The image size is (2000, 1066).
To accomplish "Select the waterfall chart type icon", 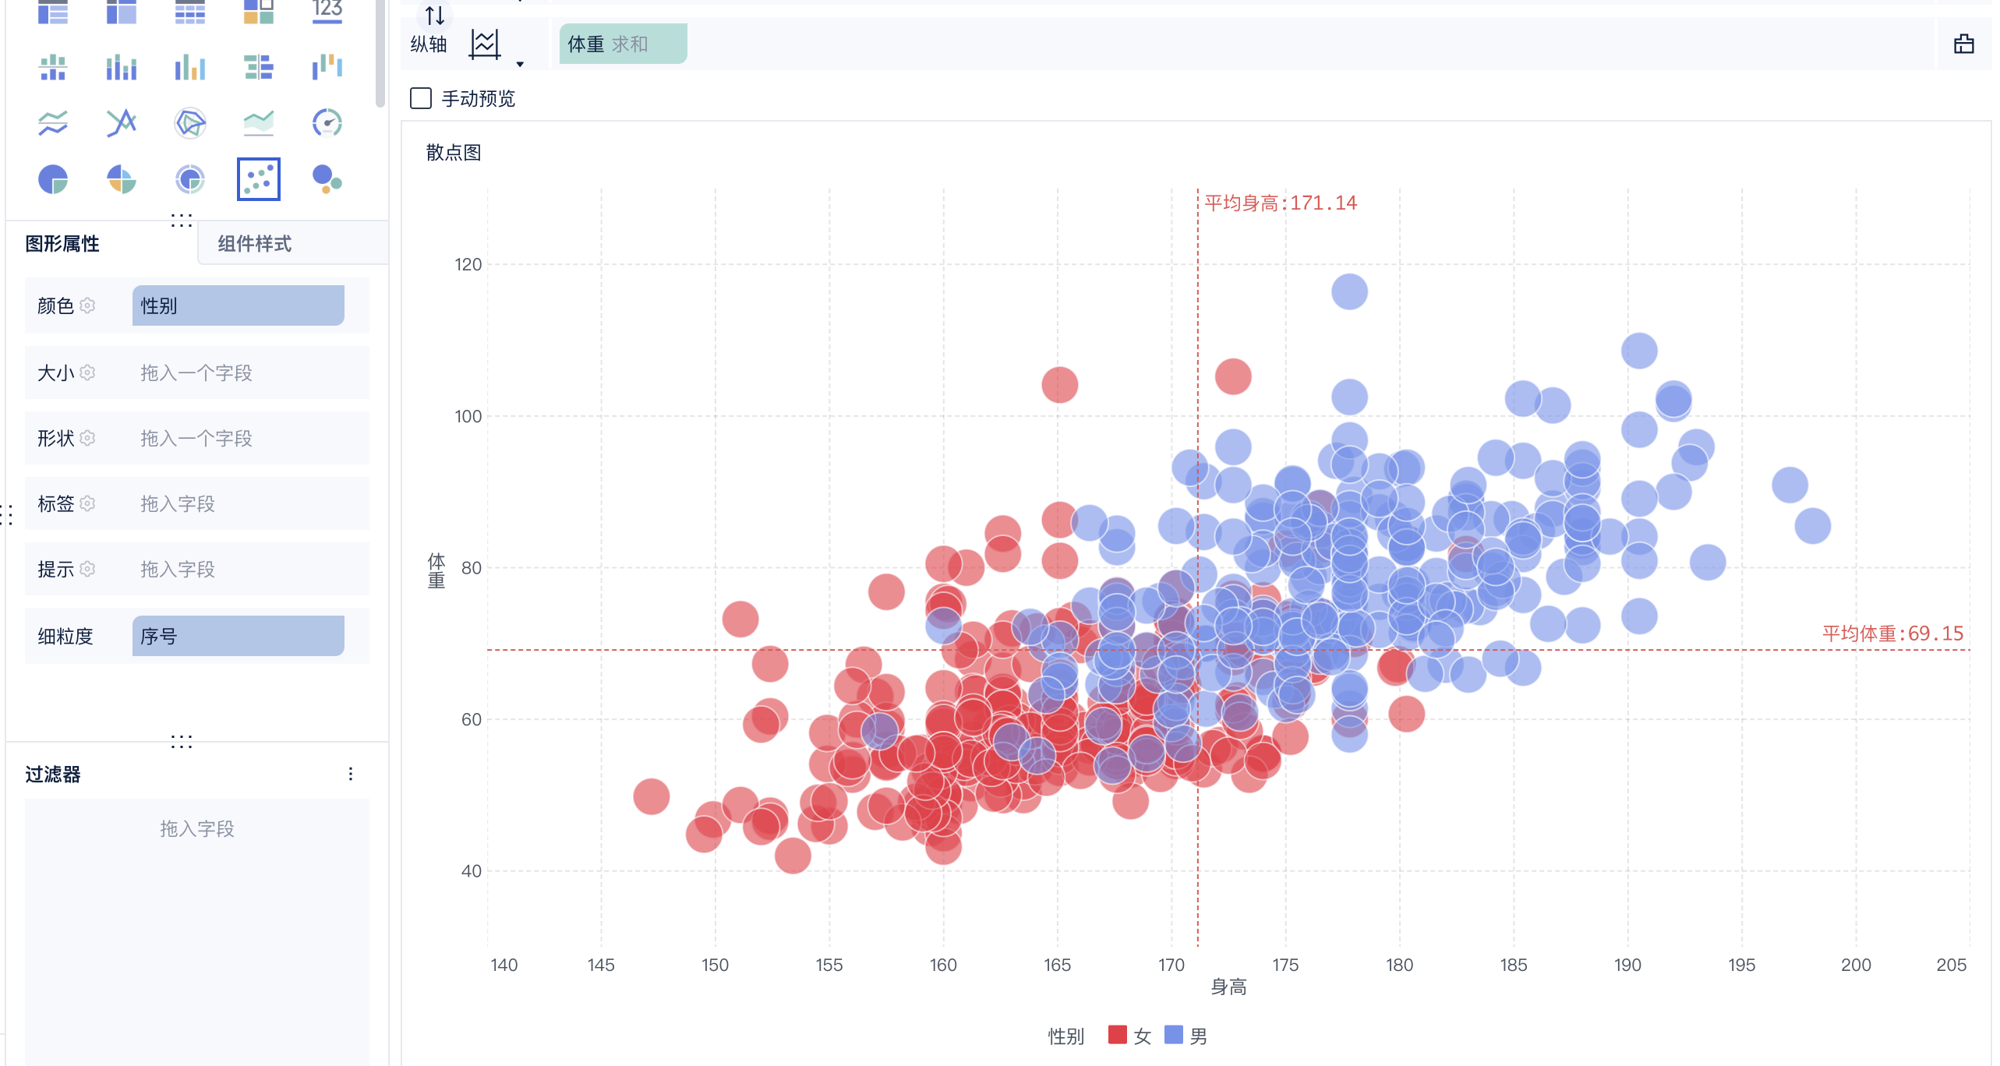I will coord(327,67).
